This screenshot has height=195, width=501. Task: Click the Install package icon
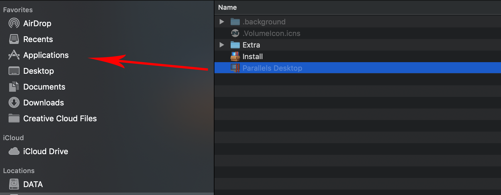(x=235, y=56)
